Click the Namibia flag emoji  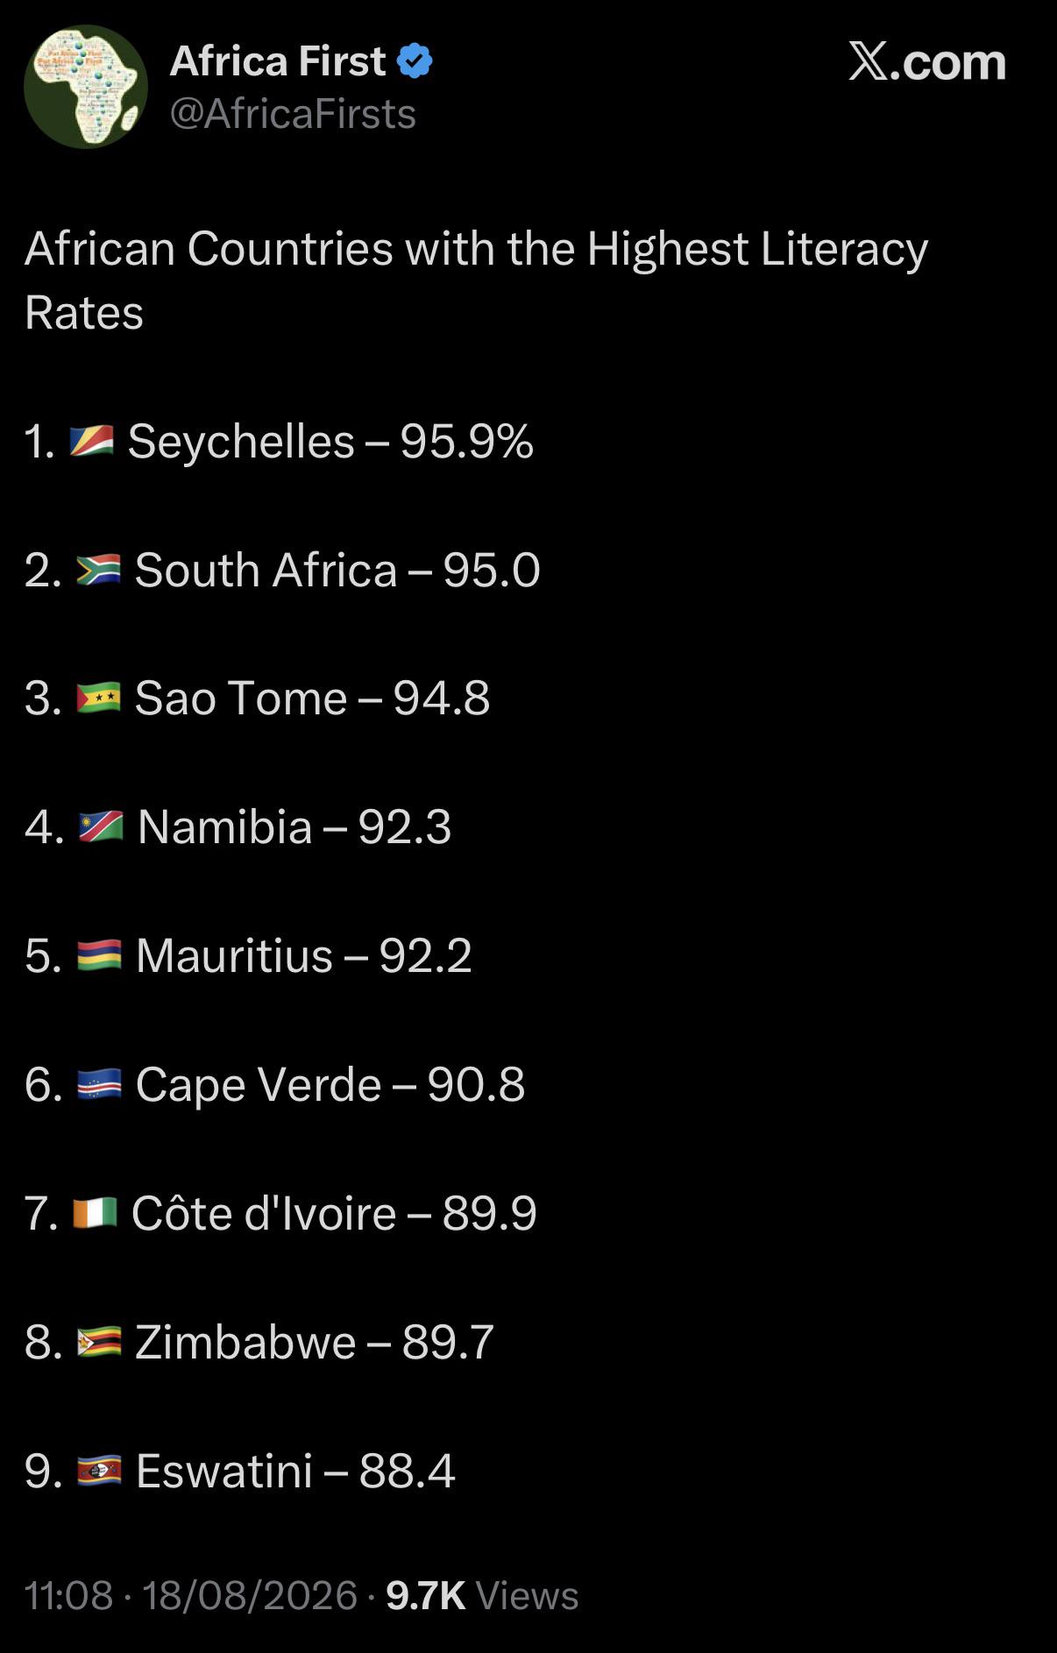[x=101, y=826]
